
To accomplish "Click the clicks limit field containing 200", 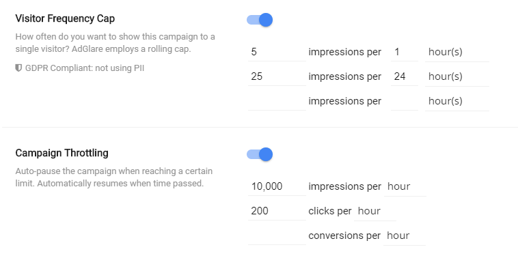I will [277, 211].
